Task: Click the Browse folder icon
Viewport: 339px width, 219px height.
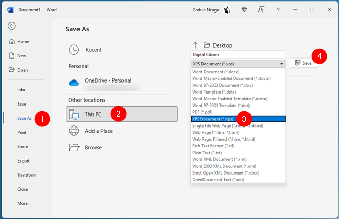Action: point(74,147)
